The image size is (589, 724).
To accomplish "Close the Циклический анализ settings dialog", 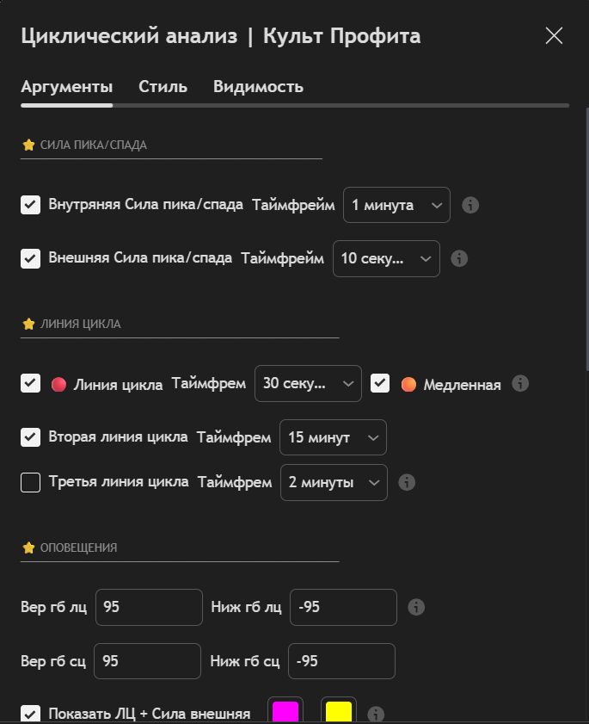I will (x=554, y=35).
